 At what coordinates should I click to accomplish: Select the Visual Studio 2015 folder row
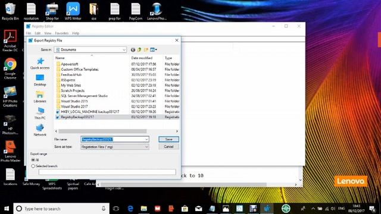pyautogui.click(x=118, y=101)
